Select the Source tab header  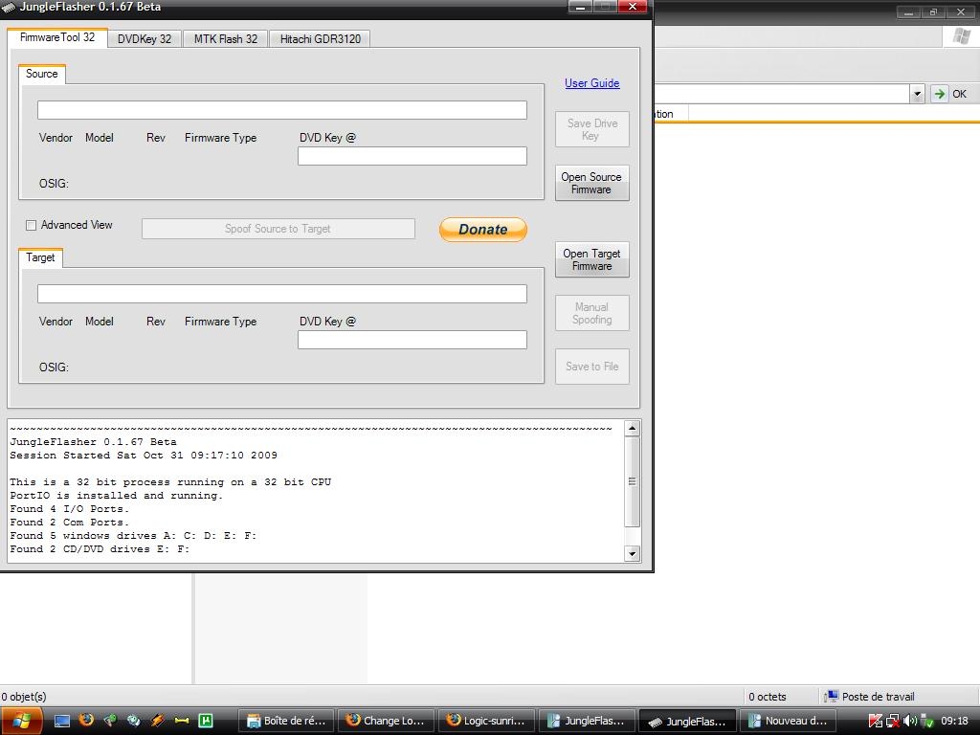pos(42,74)
